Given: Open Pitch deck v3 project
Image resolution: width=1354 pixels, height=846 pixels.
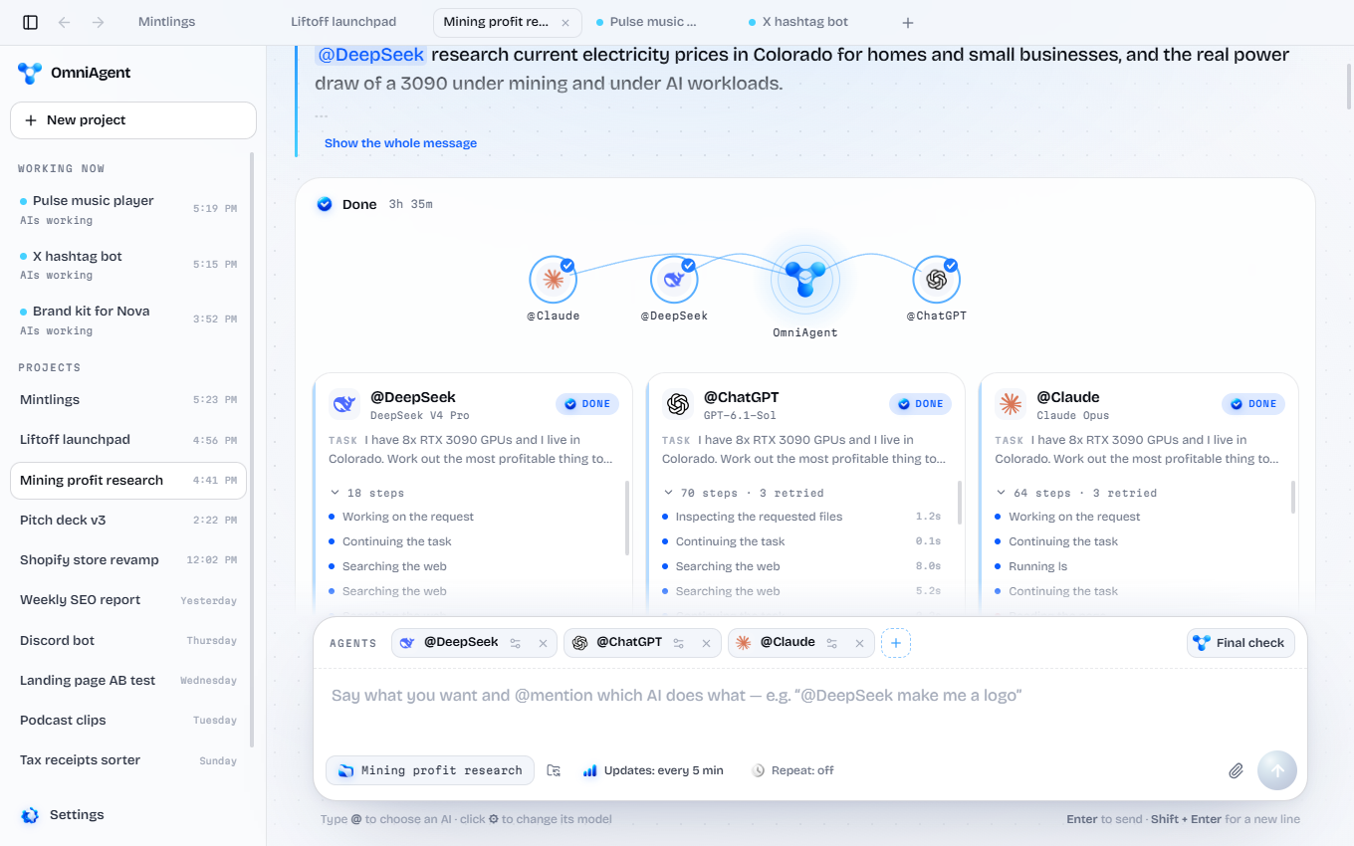Looking at the screenshot, I should tap(128, 521).
